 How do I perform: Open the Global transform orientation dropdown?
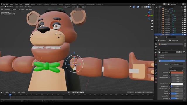[69, 7]
